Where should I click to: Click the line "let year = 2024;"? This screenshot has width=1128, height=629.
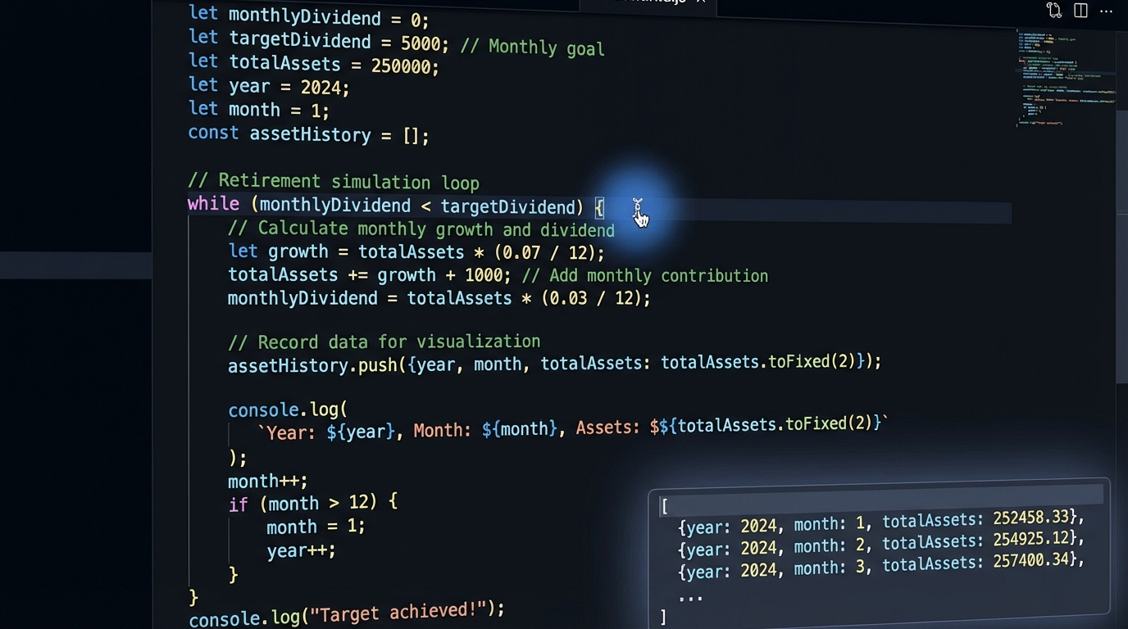point(269,86)
